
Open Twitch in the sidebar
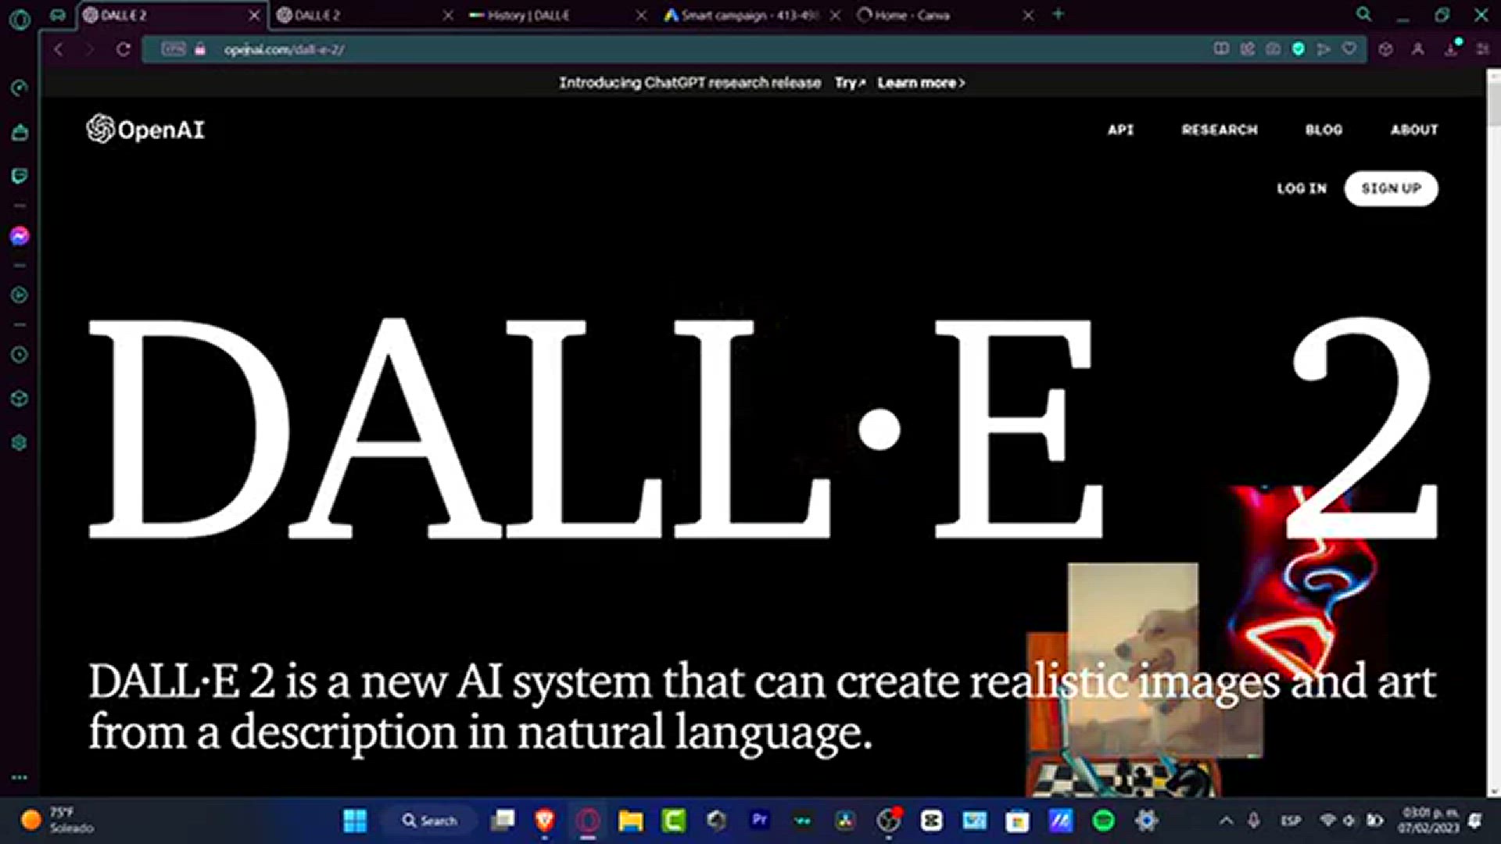pos(20,176)
